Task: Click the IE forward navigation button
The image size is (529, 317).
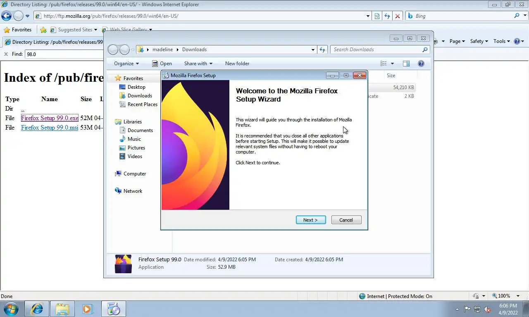Action: coord(18,16)
